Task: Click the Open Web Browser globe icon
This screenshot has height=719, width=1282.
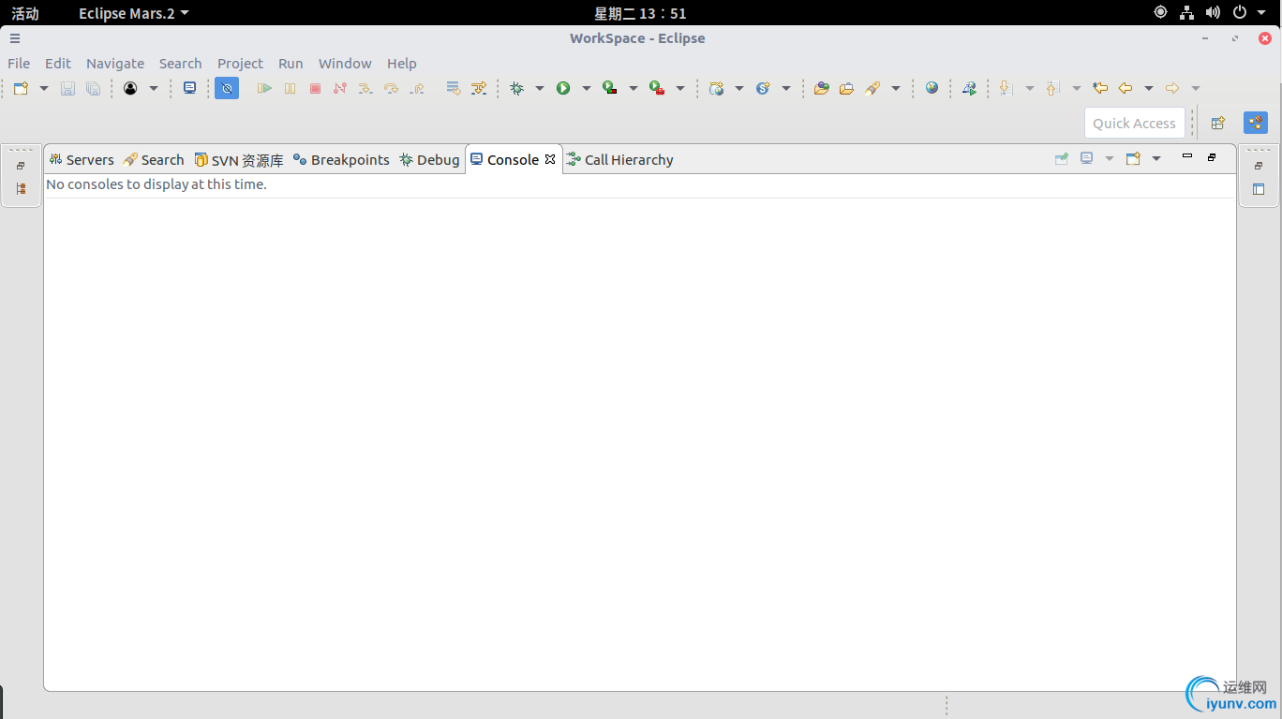Action: point(932,88)
